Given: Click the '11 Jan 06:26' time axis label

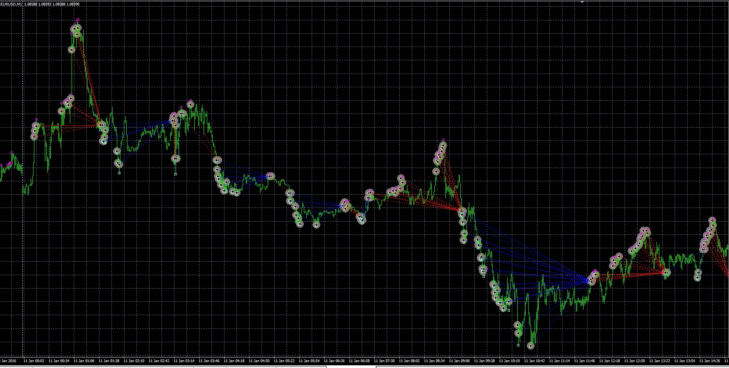Looking at the screenshot, I should [334, 361].
